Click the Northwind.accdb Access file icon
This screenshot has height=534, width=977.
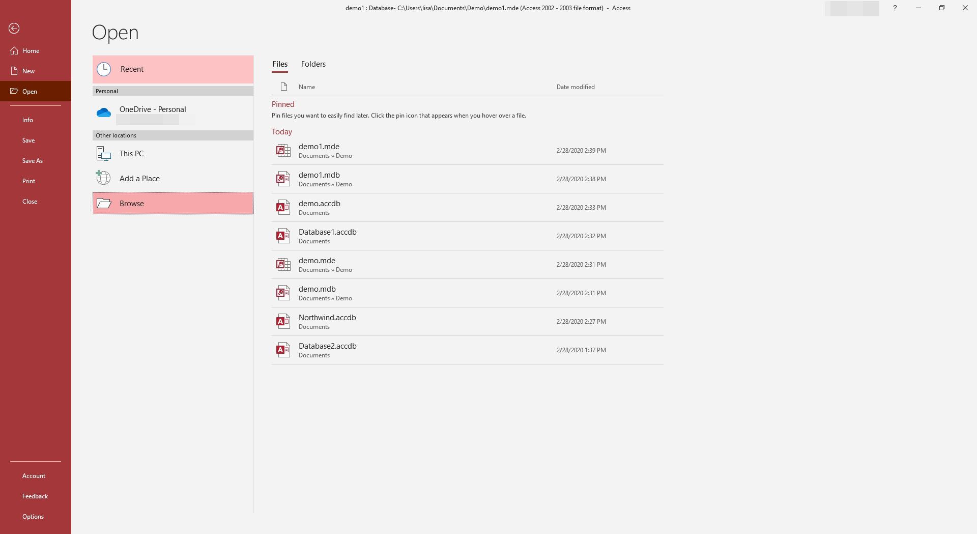(x=283, y=322)
